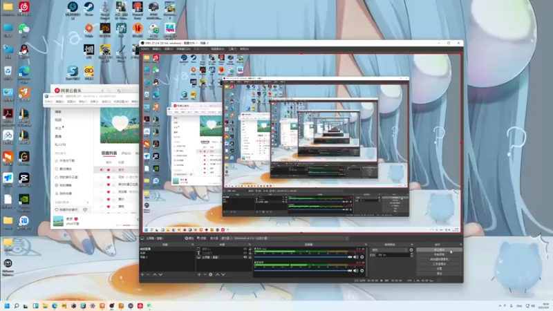Open the OBS 编辑 menu
Image resolution: width=553 pixels, height=311 pixels.
click(x=157, y=49)
